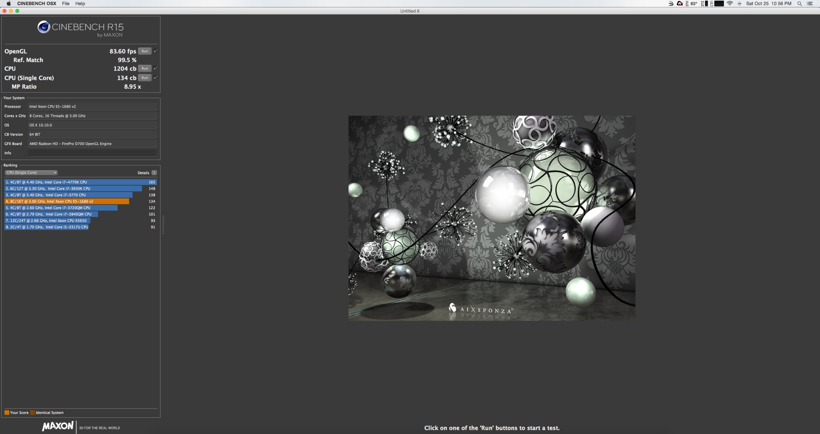Click the MP Ratio value 8.95 x

pyautogui.click(x=133, y=87)
